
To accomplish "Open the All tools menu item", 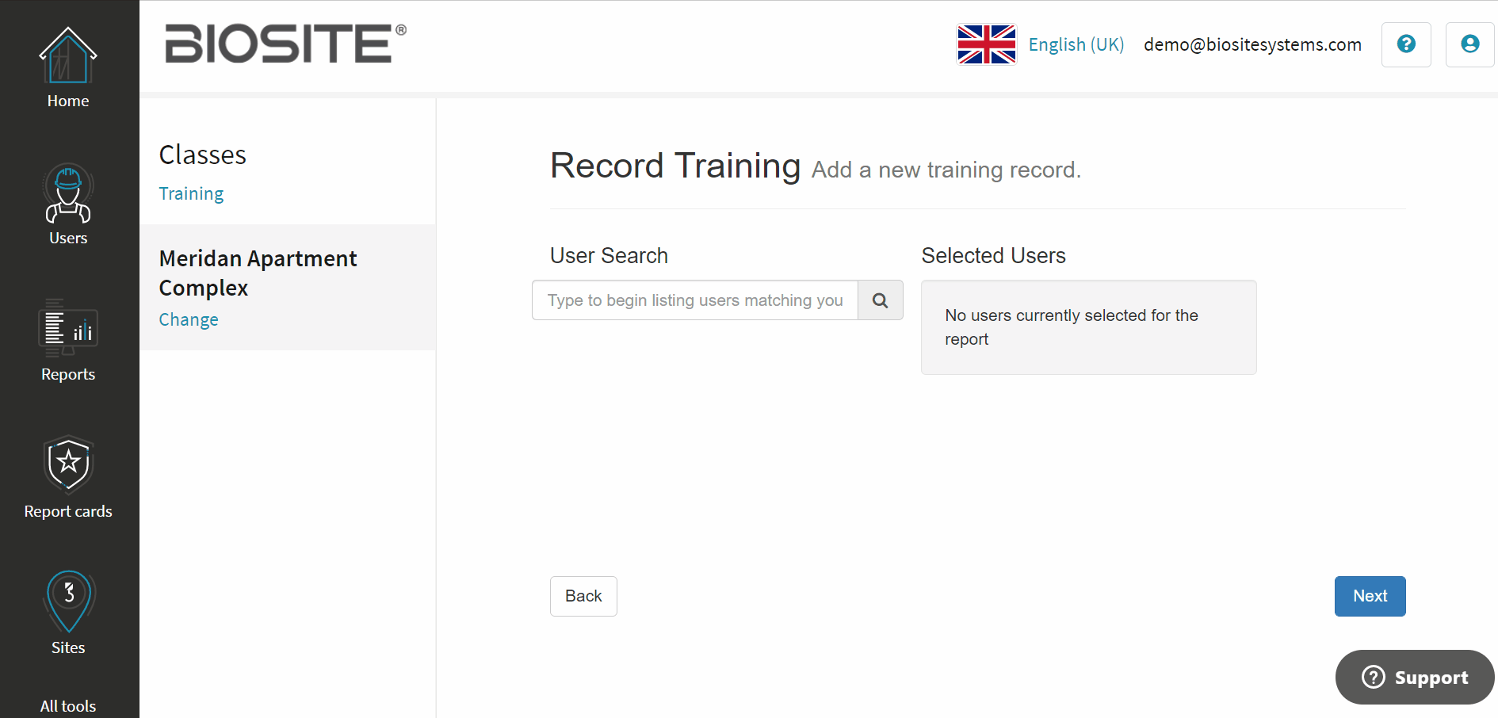I will pyautogui.click(x=68, y=705).
